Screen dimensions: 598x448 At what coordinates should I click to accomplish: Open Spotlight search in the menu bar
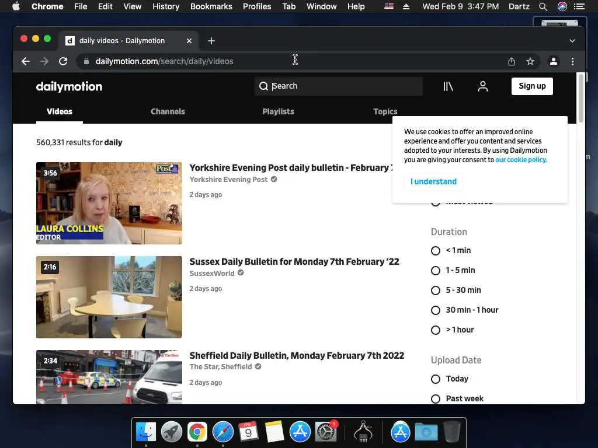point(543,6)
